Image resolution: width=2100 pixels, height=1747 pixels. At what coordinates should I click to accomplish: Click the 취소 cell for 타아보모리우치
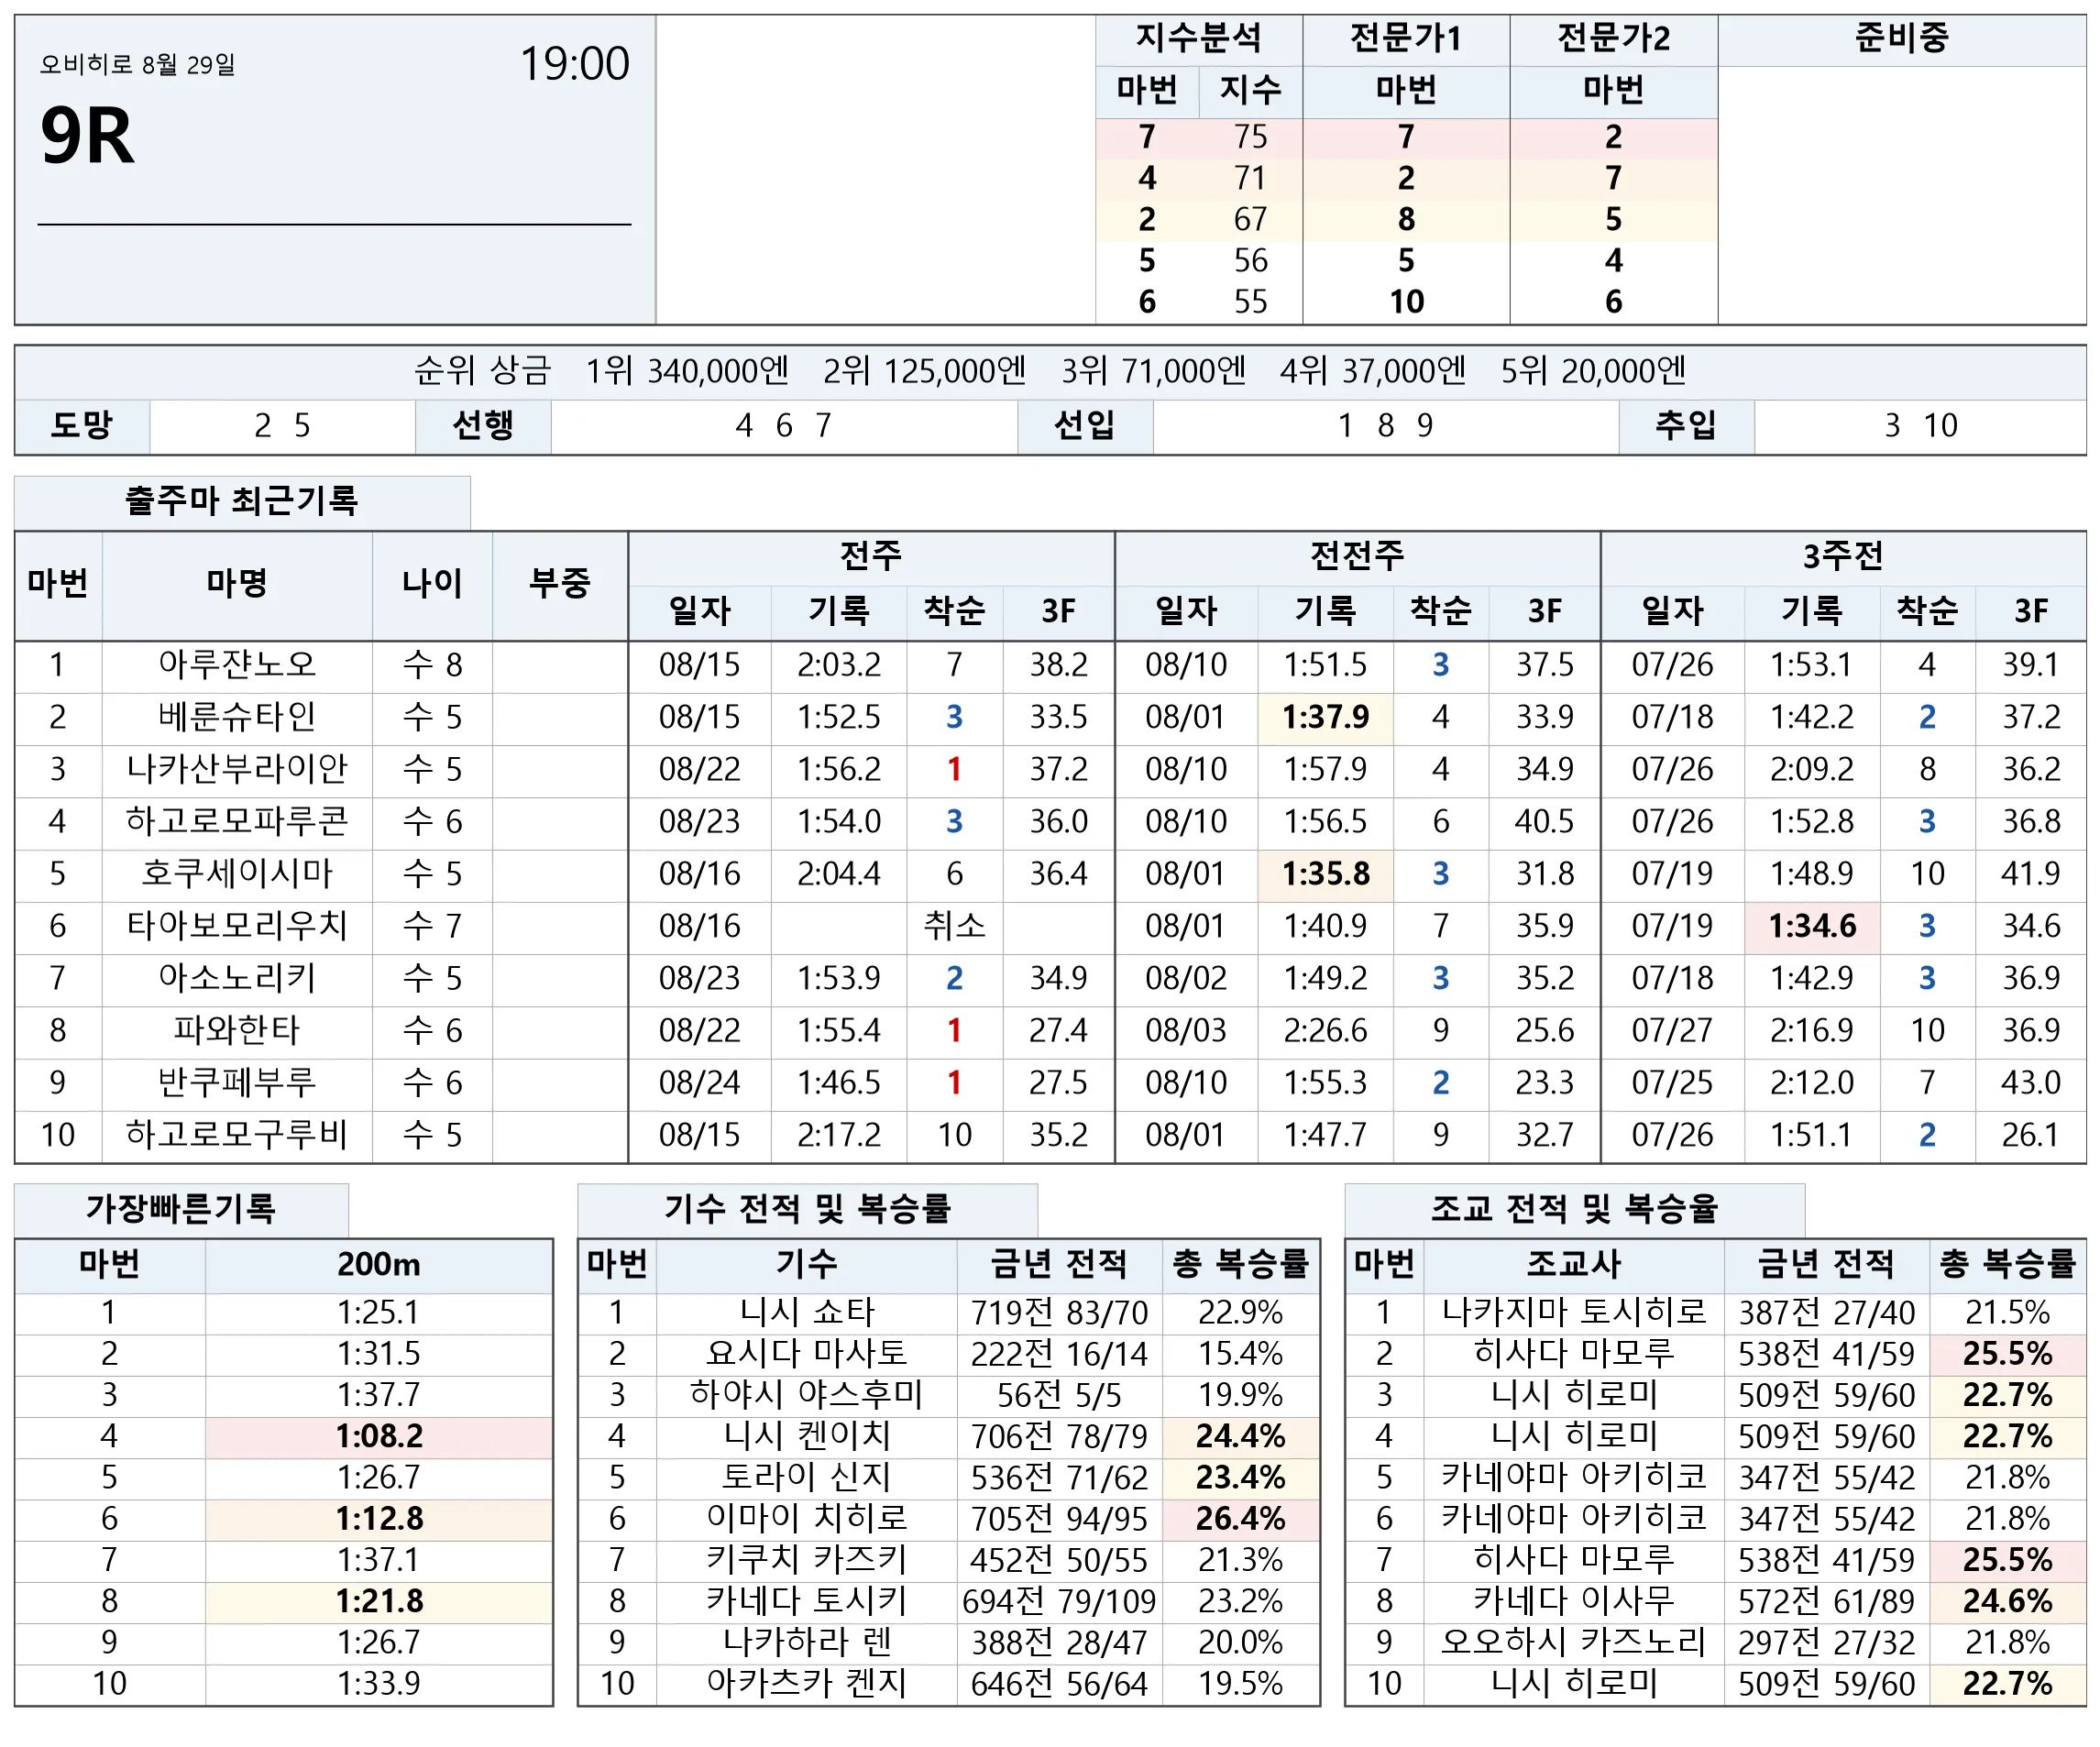tap(954, 926)
